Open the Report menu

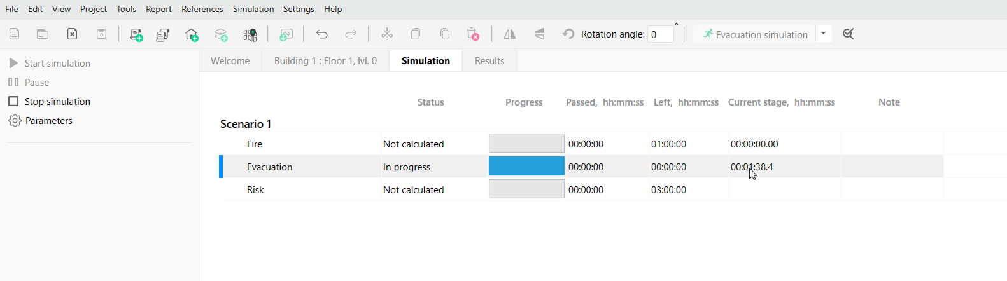[x=158, y=9]
